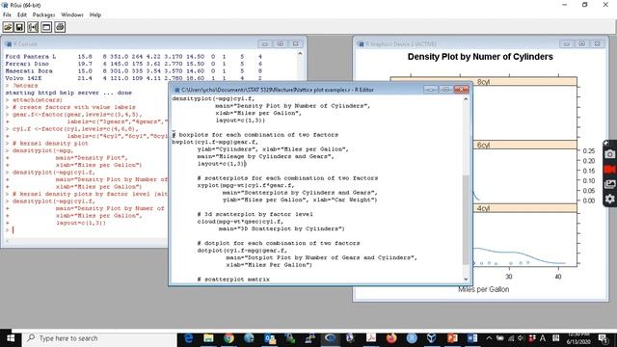Minimize the R Editor window

point(431,90)
